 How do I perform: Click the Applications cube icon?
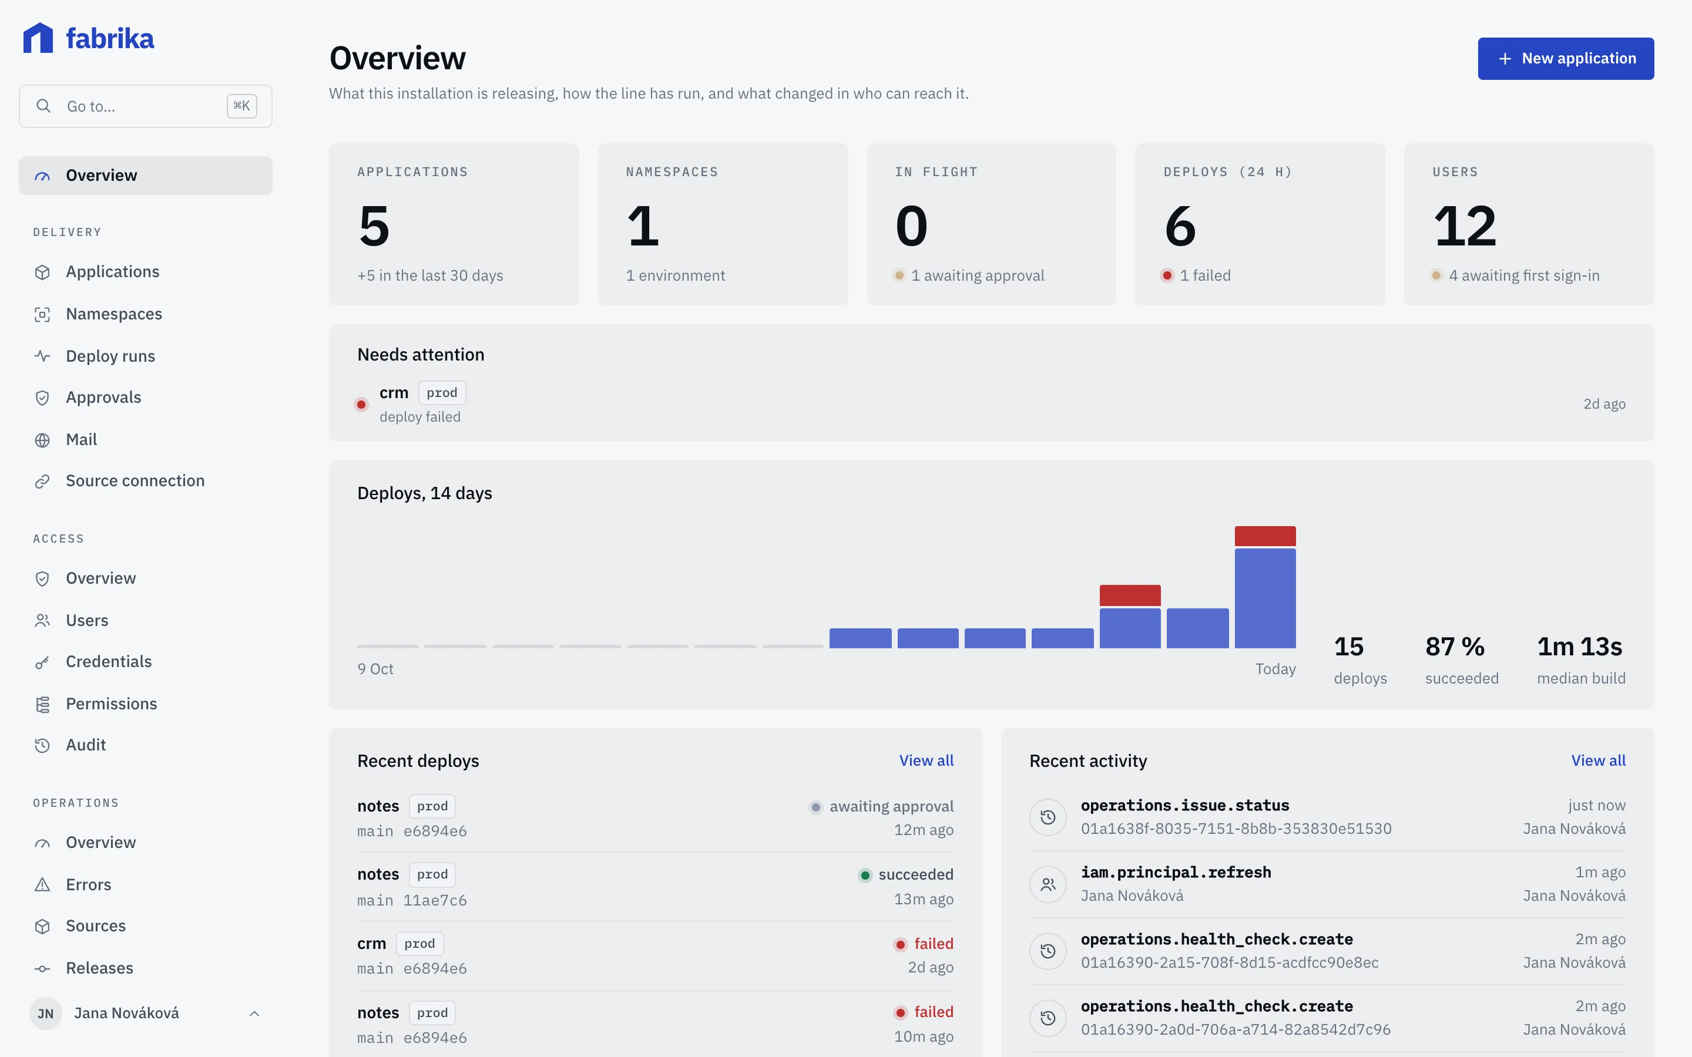pyautogui.click(x=43, y=272)
